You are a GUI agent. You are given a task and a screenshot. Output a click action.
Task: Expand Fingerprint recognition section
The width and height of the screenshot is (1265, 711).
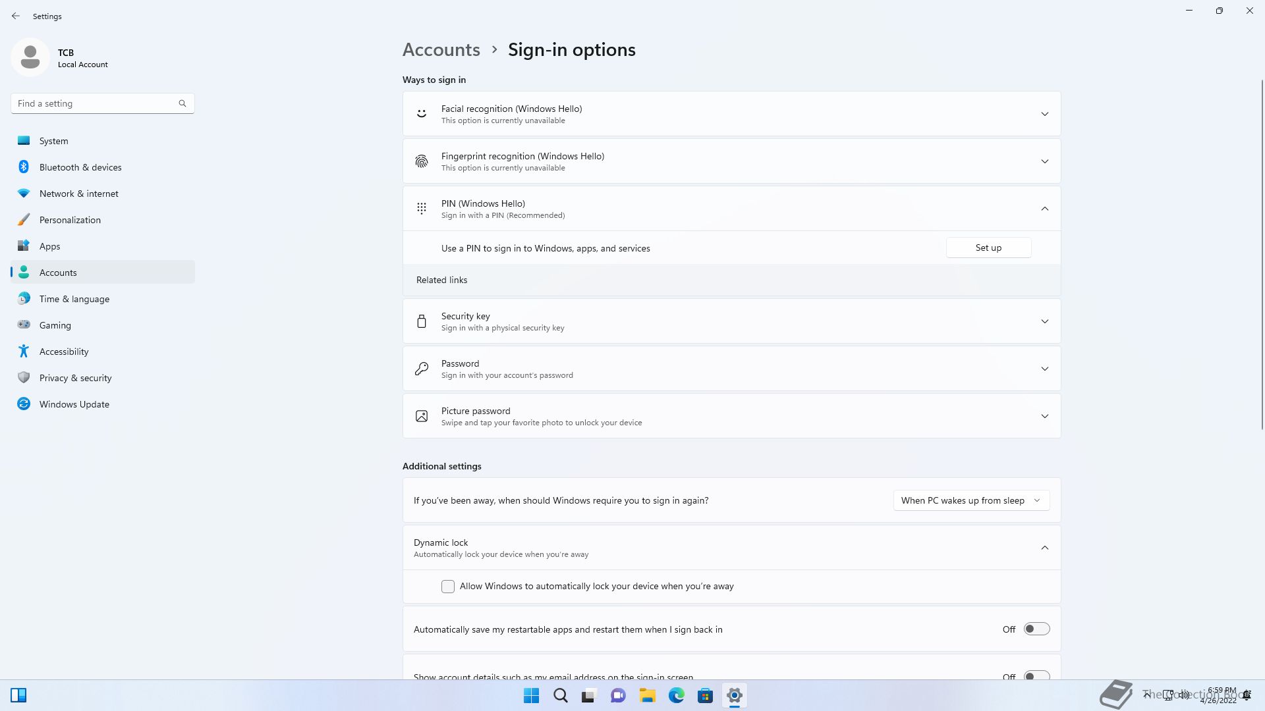pos(1044,161)
